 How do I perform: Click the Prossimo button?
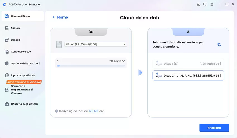coord(214,128)
